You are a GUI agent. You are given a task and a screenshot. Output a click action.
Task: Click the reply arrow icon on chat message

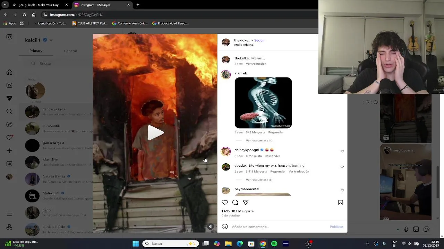pyautogui.click(x=369, y=102)
